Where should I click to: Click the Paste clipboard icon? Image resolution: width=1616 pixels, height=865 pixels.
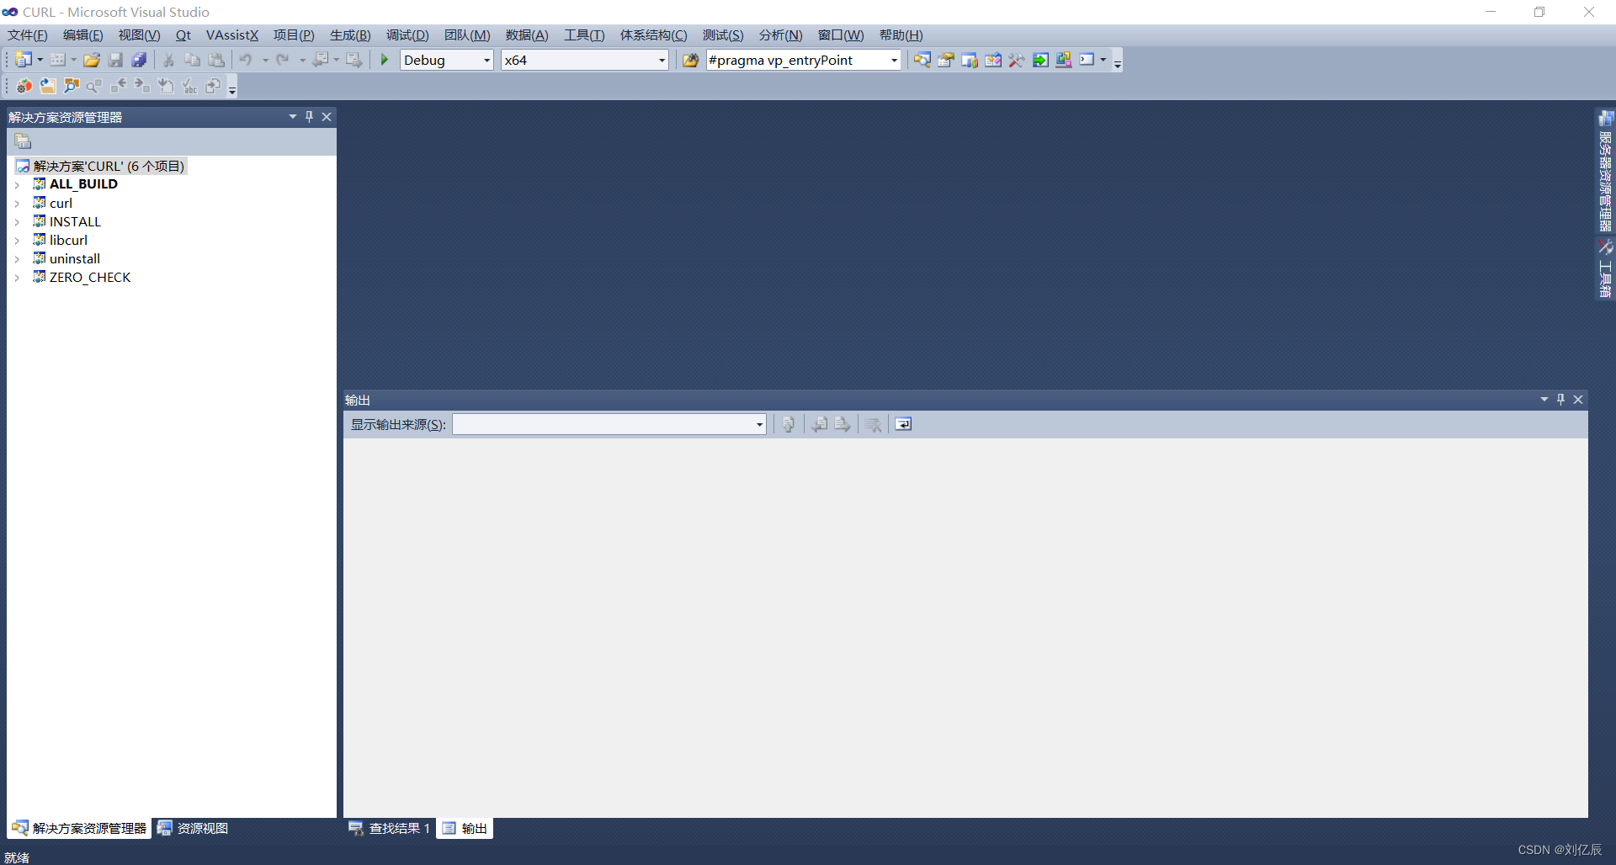pyautogui.click(x=216, y=60)
